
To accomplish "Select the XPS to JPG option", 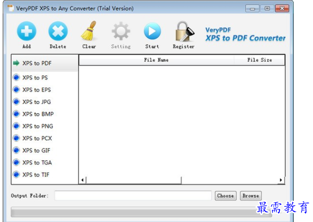I will pyautogui.click(x=32, y=102).
